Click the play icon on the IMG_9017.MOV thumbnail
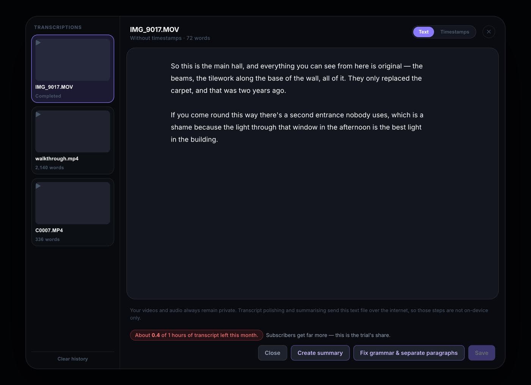This screenshot has height=385, width=531. [x=38, y=43]
